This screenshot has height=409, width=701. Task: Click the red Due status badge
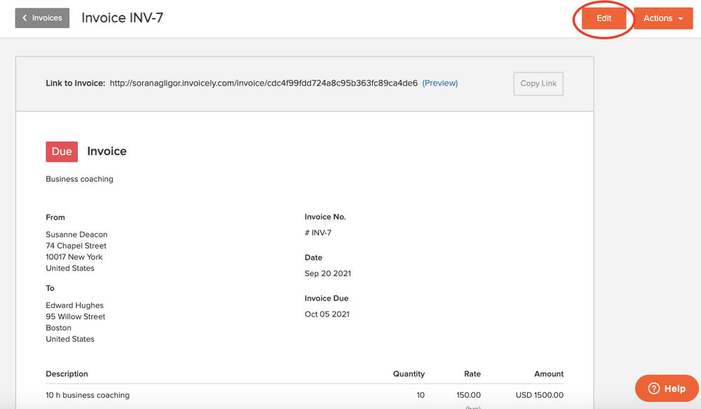point(62,151)
